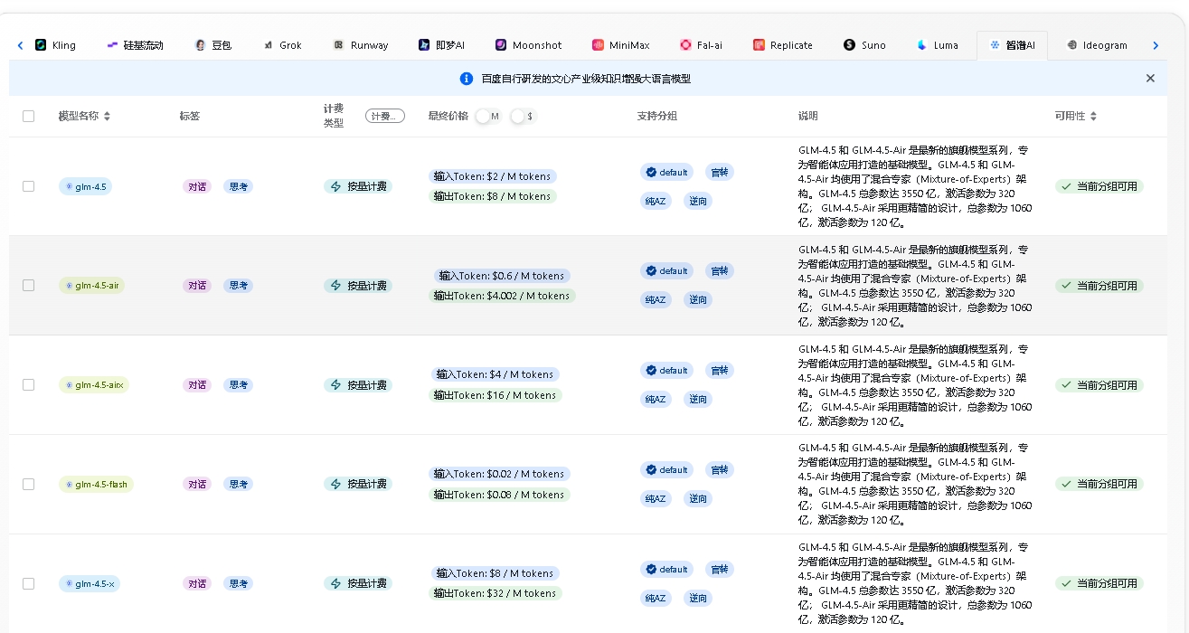Click the verified badge on glm-4.5-air default group
Screen dimensions: 1189x633
point(650,271)
